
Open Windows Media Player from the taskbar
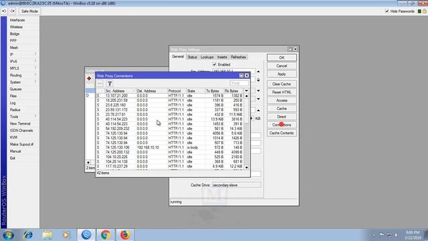pyautogui.click(x=66, y=235)
